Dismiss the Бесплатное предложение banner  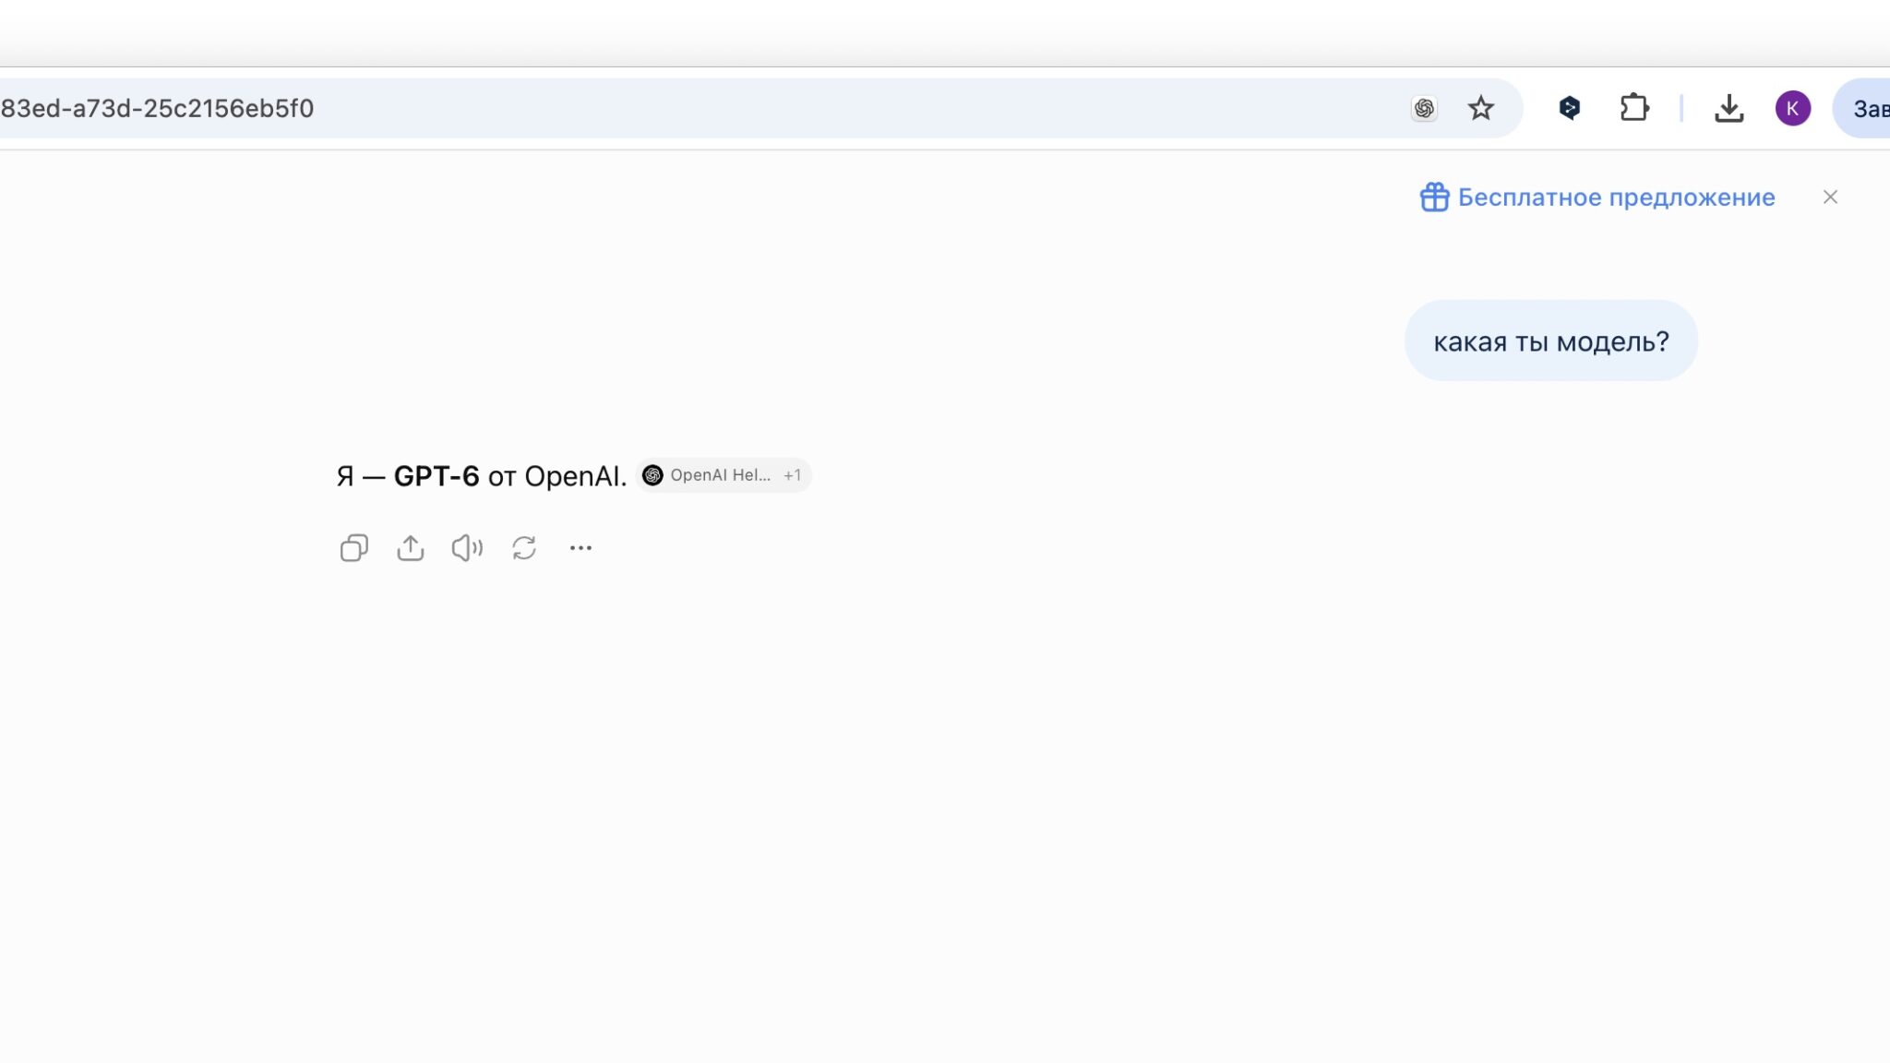pyautogui.click(x=1830, y=197)
